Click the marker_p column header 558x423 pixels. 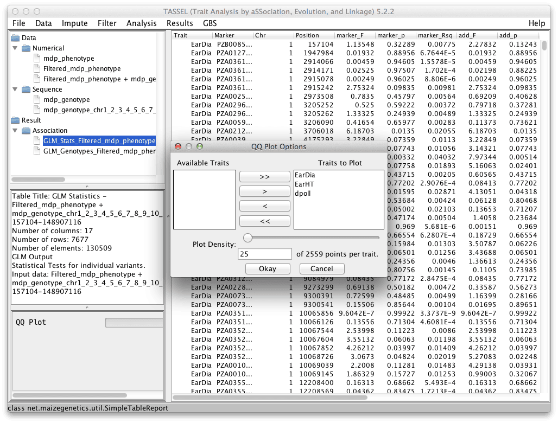pyautogui.click(x=396, y=35)
